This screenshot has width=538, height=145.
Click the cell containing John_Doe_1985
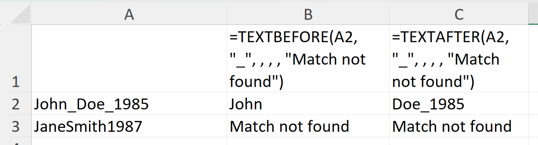(129, 104)
